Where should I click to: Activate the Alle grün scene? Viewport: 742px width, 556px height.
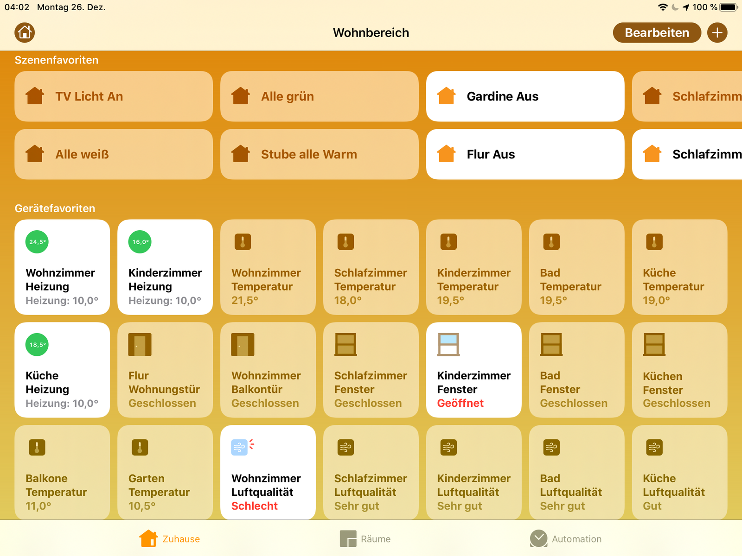319,96
